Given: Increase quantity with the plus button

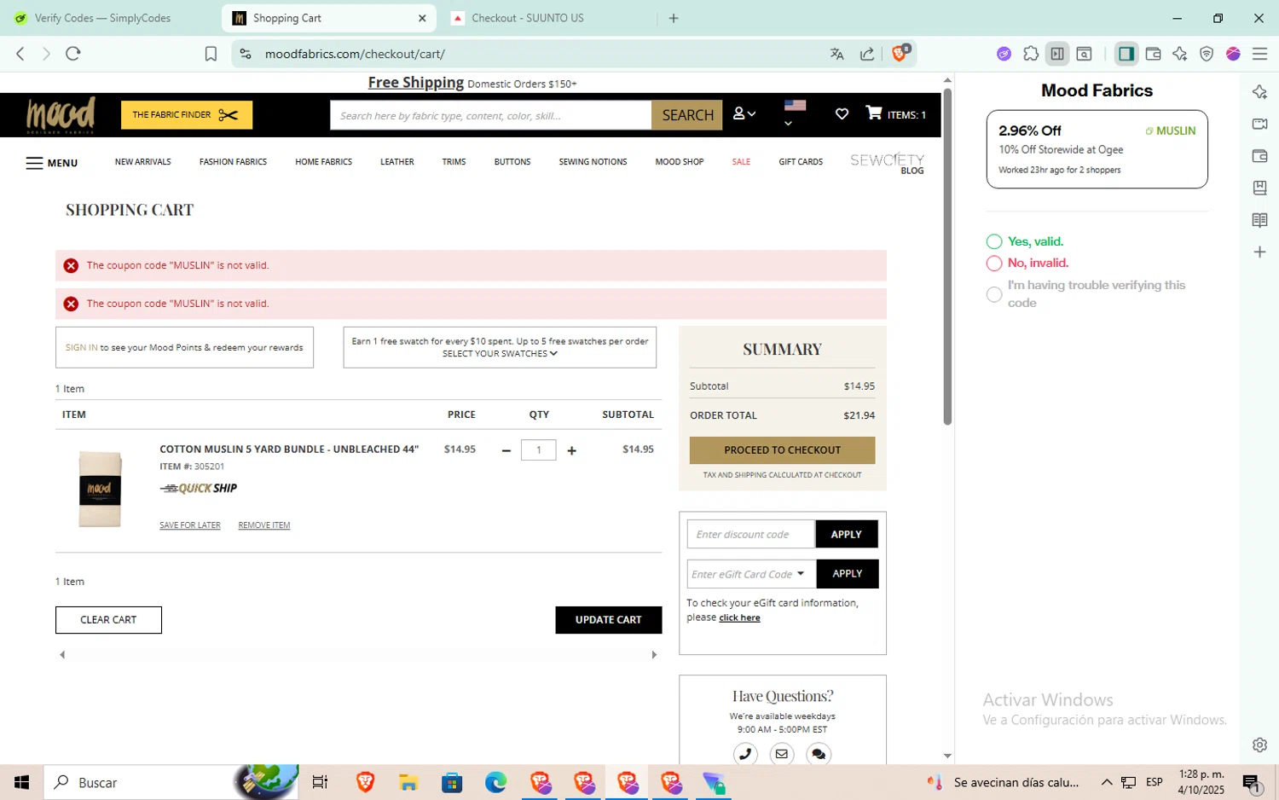Looking at the screenshot, I should (571, 450).
